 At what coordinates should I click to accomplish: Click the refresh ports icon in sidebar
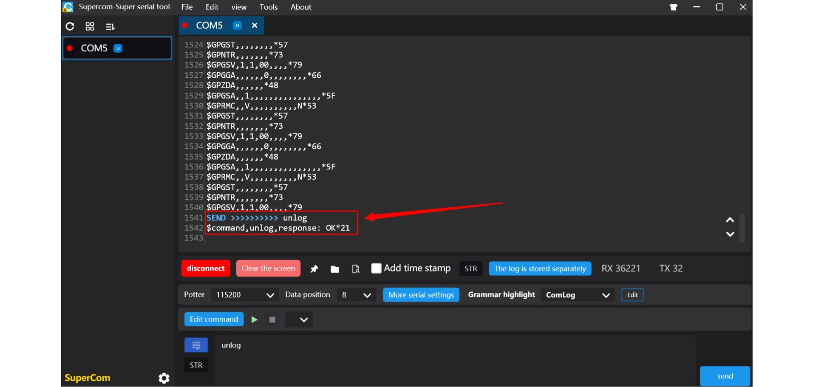pyautogui.click(x=70, y=27)
